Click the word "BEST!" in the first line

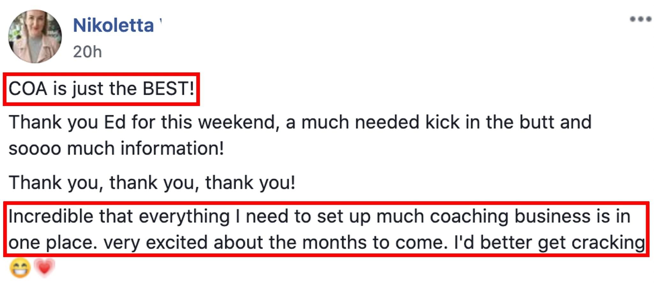tap(168, 88)
